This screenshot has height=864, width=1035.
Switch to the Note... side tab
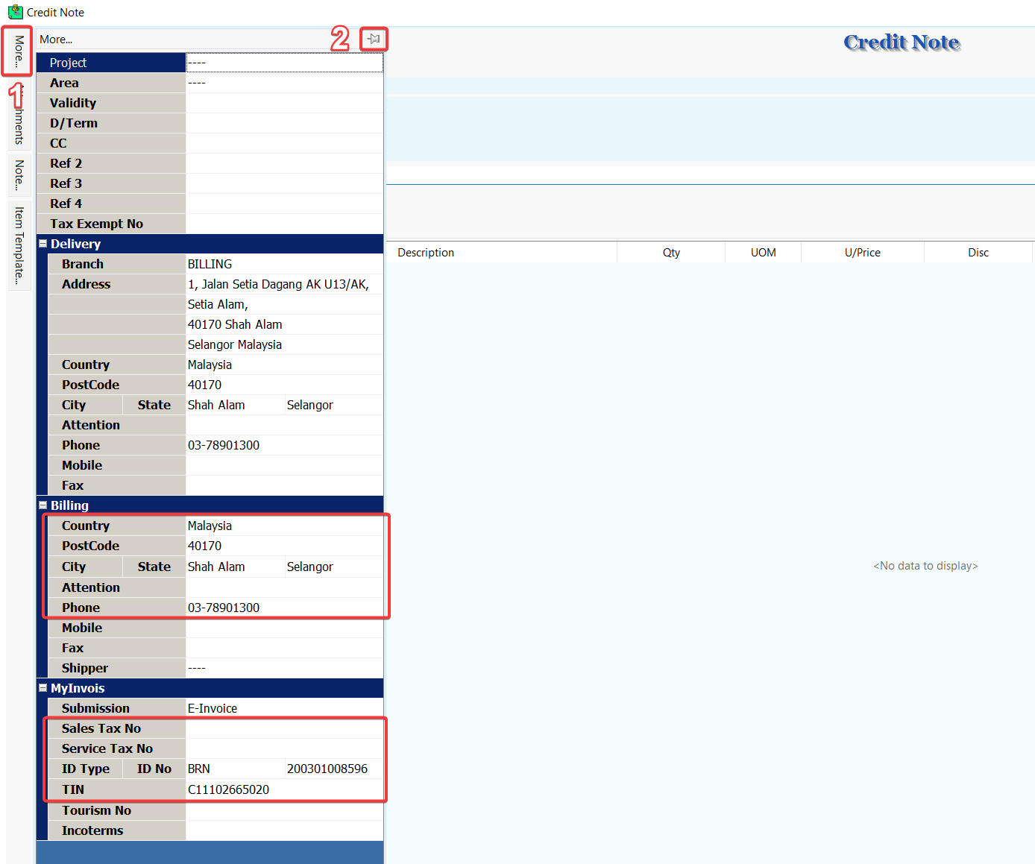point(19,175)
